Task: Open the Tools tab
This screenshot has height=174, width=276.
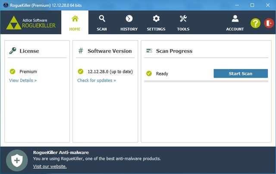Action: tap(183, 22)
